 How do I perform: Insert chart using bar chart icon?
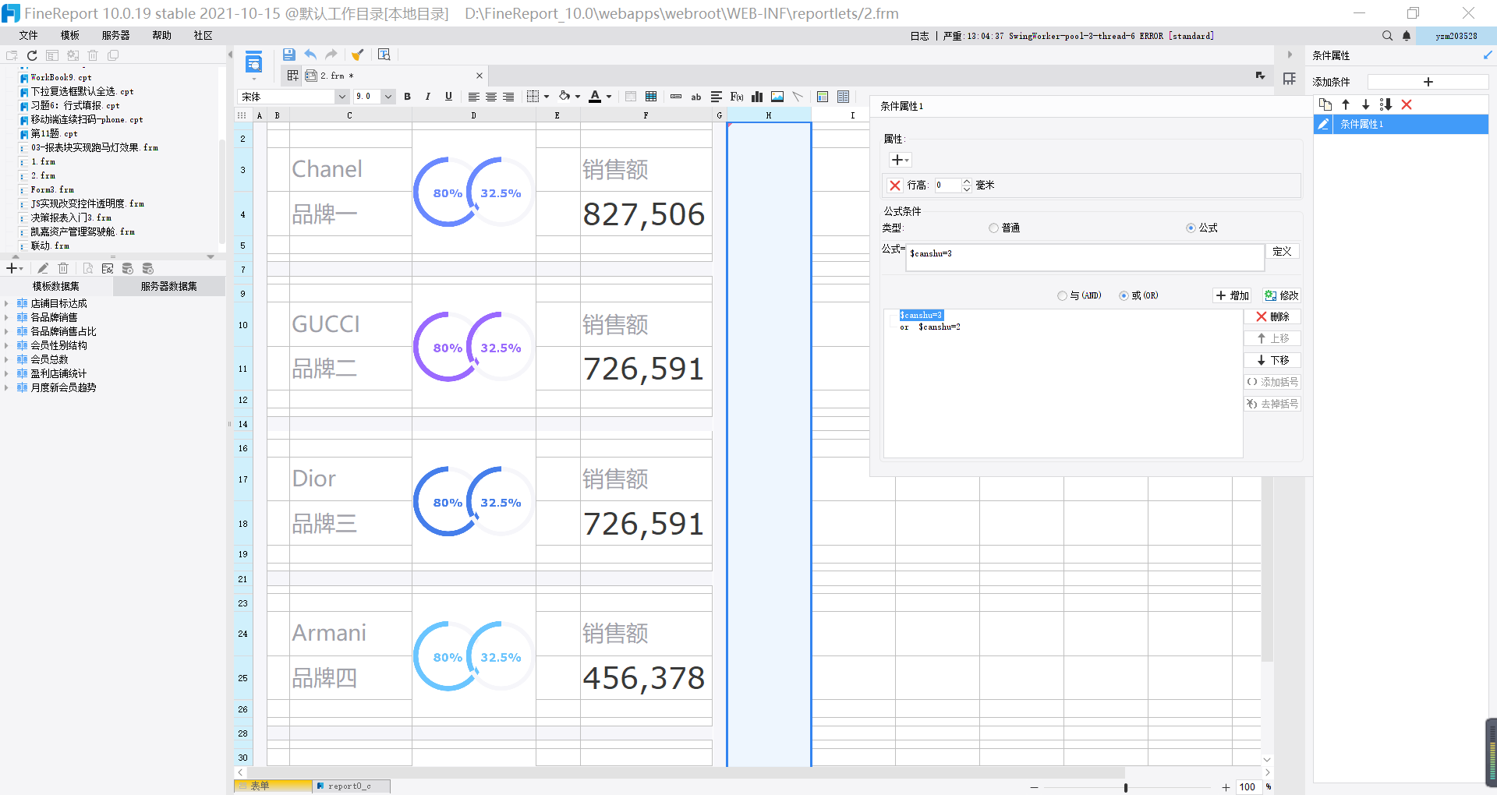point(756,97)
